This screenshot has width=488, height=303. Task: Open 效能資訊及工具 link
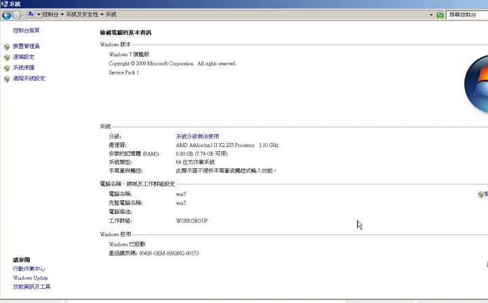click(31, 287)
